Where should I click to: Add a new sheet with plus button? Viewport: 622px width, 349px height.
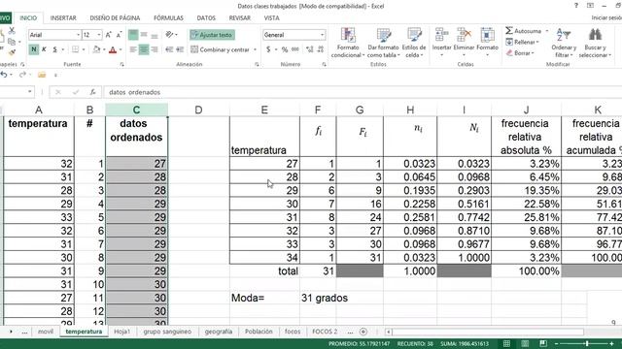363,332
